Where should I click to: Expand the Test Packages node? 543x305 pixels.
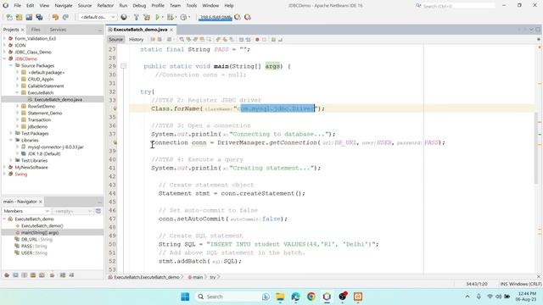11,134
